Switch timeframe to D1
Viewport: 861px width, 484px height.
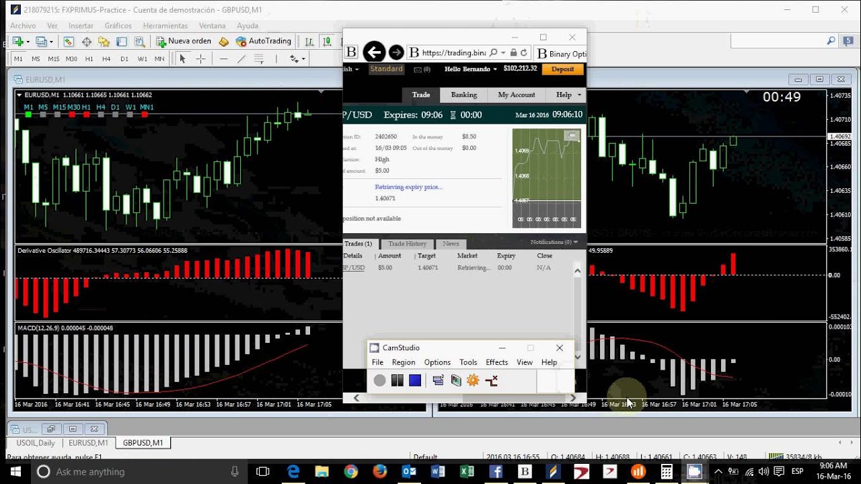[x=124, y=58]
